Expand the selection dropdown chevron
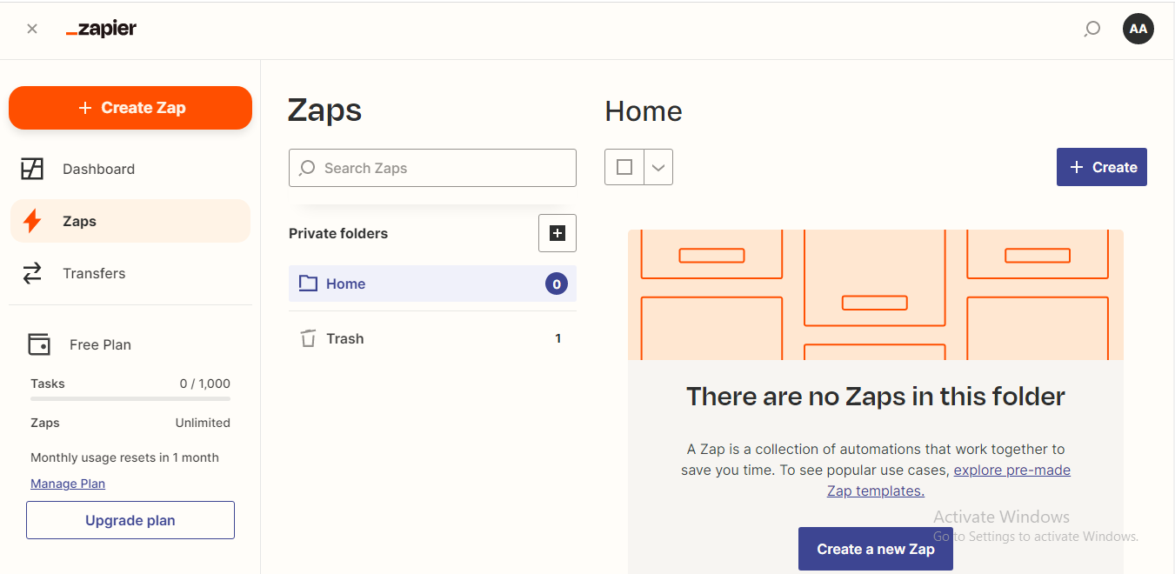The image size is (1175, 574). 658,167
